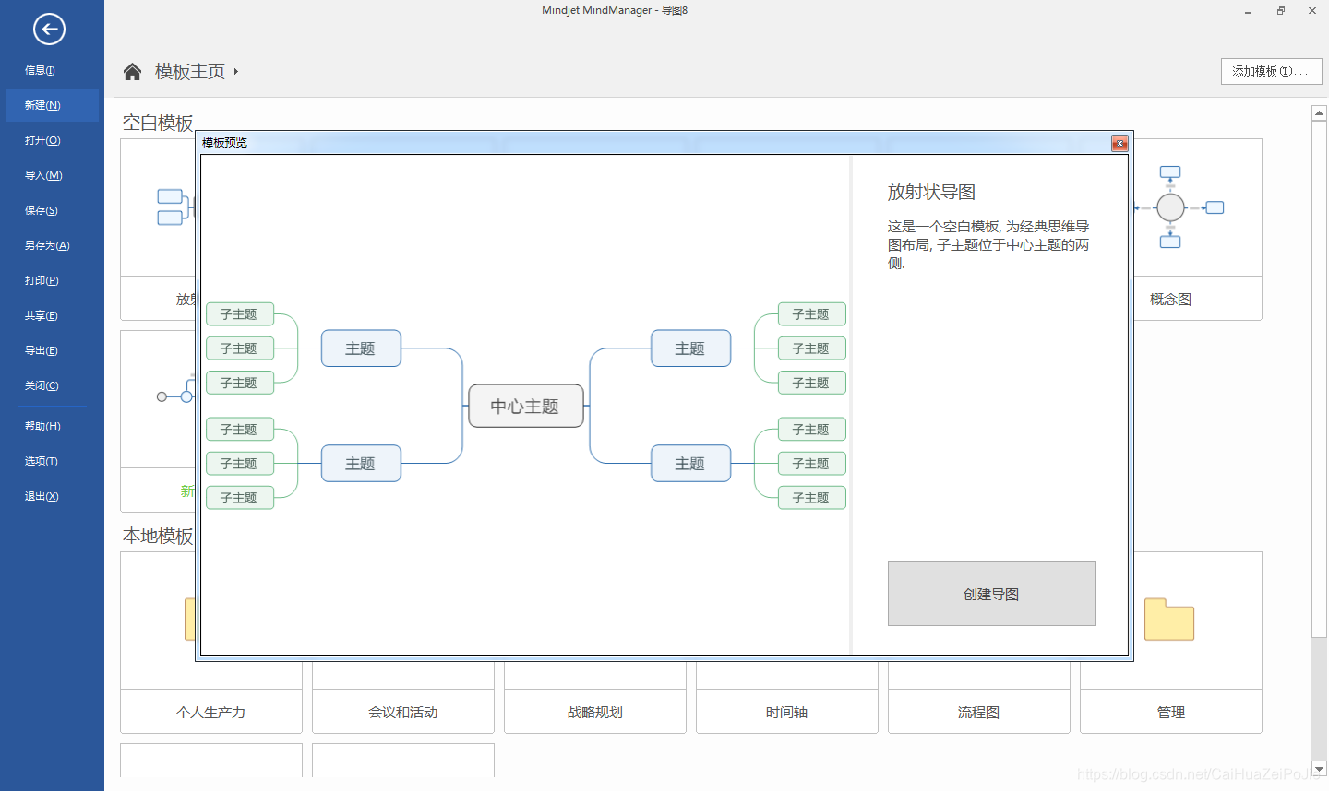Close the 模板预览 dialog

click(x=1119, y=143)
